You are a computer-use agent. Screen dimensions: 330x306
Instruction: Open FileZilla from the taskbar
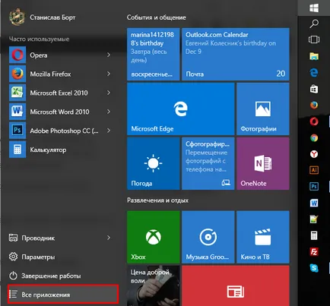pyautogui.click(x=314, y=252)
